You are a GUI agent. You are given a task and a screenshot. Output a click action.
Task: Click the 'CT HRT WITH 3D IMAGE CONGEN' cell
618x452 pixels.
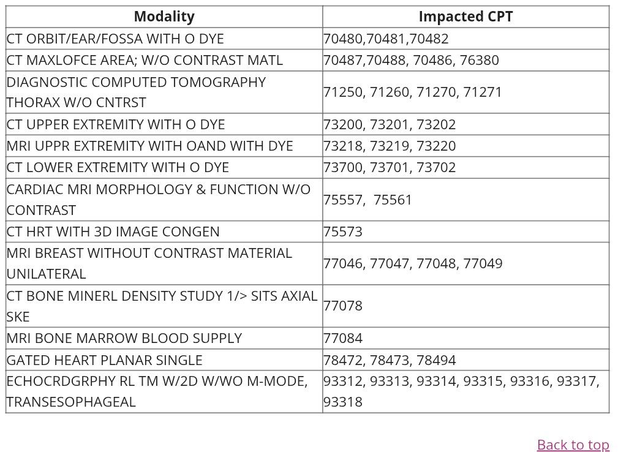pos(113,232)
